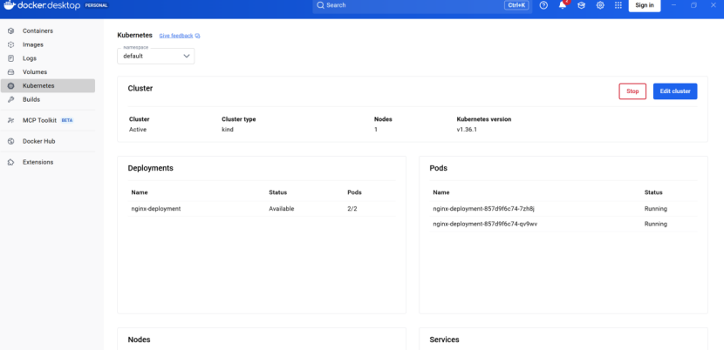This screenshot has width=724, height=350.
Task: Click the Services card heading
Action: tap(444, 340)
